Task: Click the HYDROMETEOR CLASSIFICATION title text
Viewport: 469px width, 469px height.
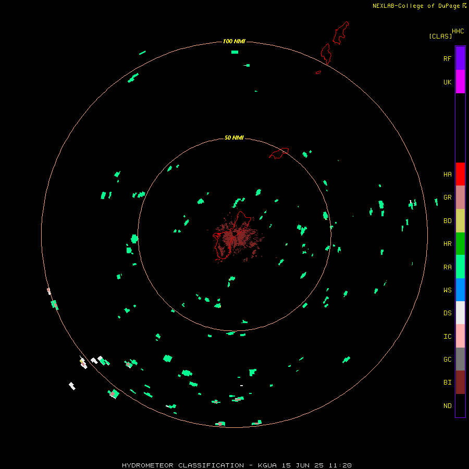Action: 183,465
